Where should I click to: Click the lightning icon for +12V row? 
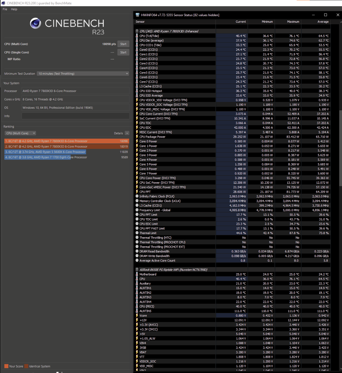(137, 320)
